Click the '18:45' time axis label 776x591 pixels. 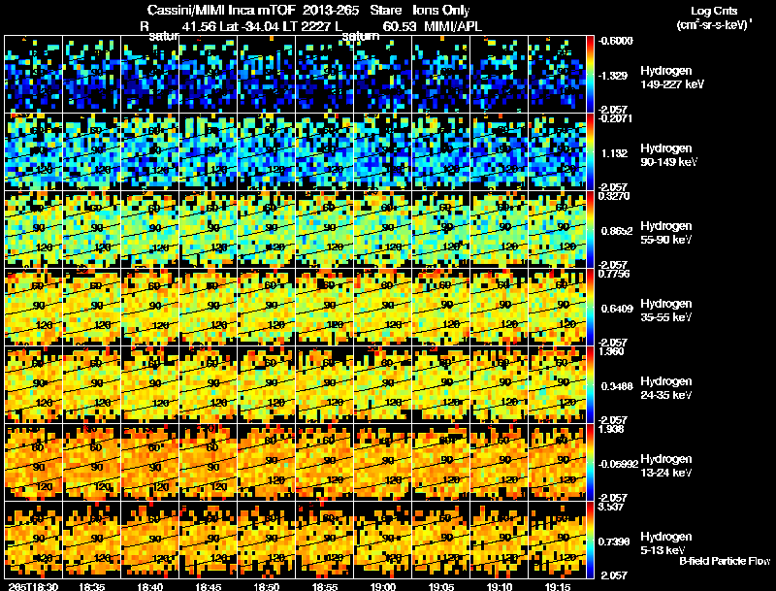[209, 586]
